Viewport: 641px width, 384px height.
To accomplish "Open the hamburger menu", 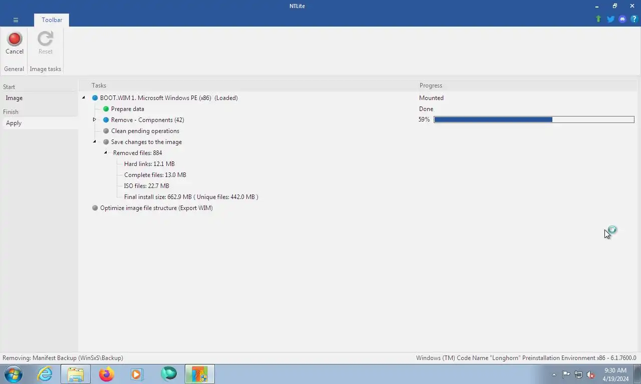I will click(16, 20).
